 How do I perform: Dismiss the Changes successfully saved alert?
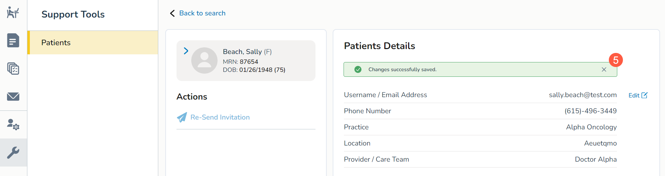coord(604,69)
